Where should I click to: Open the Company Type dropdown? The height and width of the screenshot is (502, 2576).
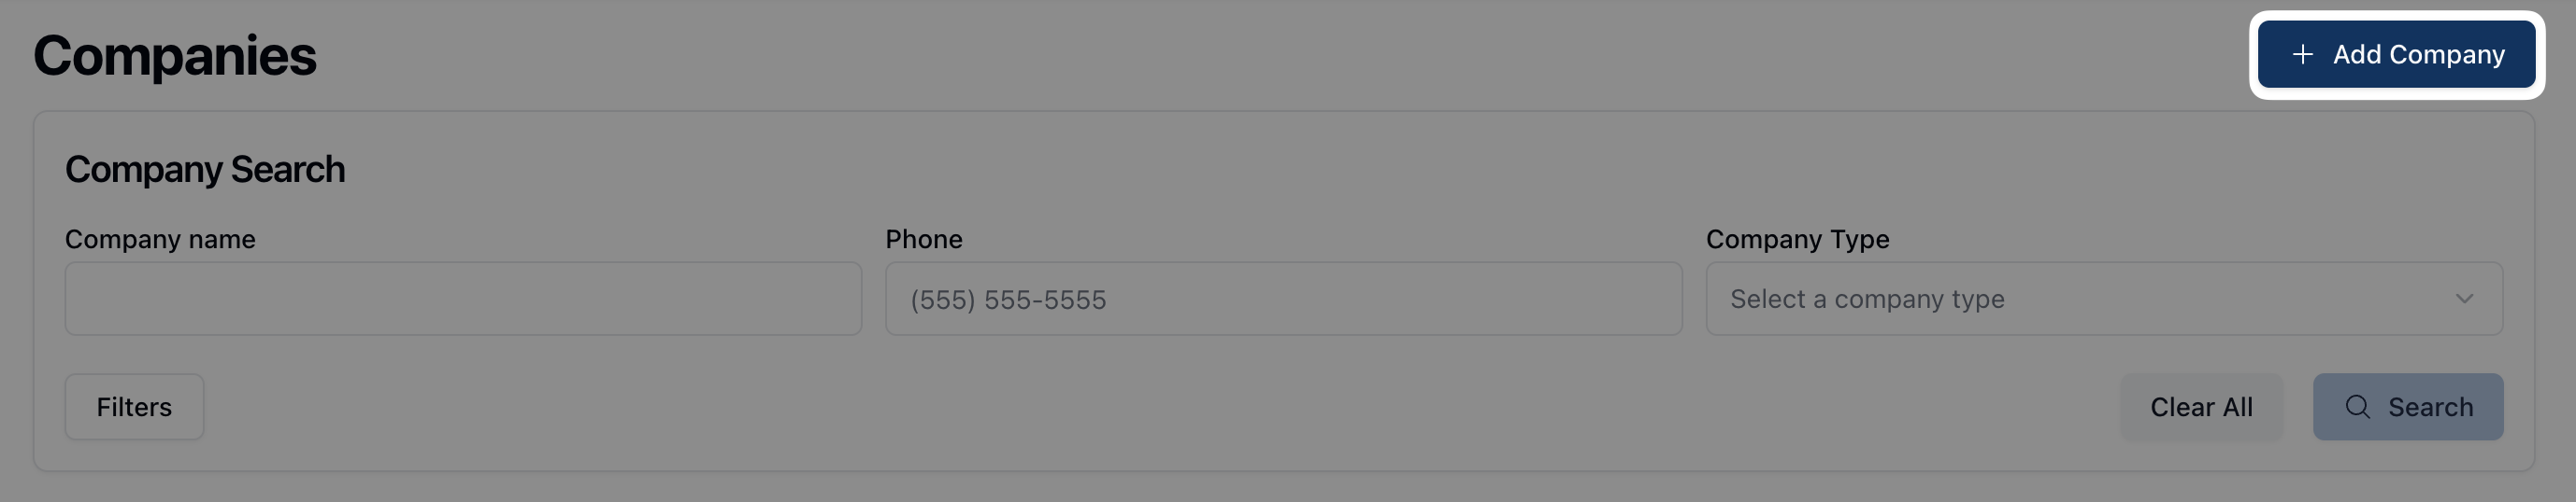click(2104, 300)
